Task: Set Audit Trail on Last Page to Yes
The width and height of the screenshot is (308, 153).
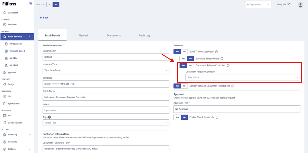Action: pyautogui.click(x=177, y=52)
